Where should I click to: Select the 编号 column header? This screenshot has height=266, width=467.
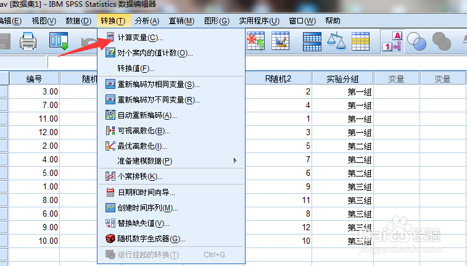click(34, 79)
